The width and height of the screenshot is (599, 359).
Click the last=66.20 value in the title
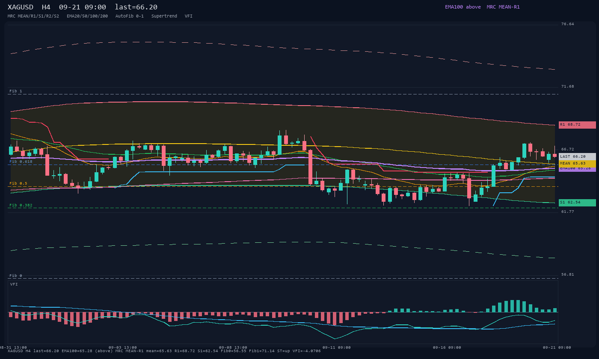(x=136, y=7)
